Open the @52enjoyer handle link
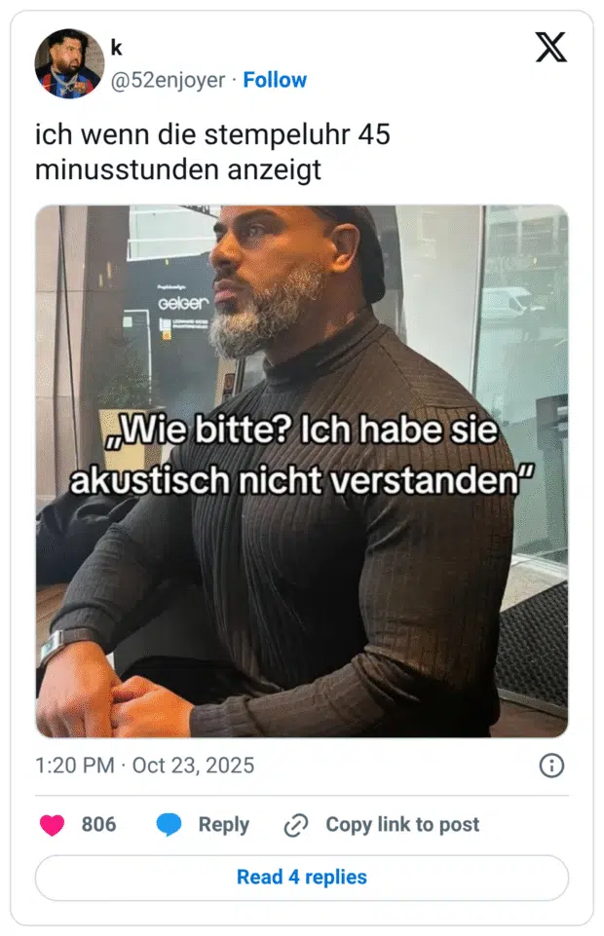Screen dimensions: 604x936 click(168, 80)
